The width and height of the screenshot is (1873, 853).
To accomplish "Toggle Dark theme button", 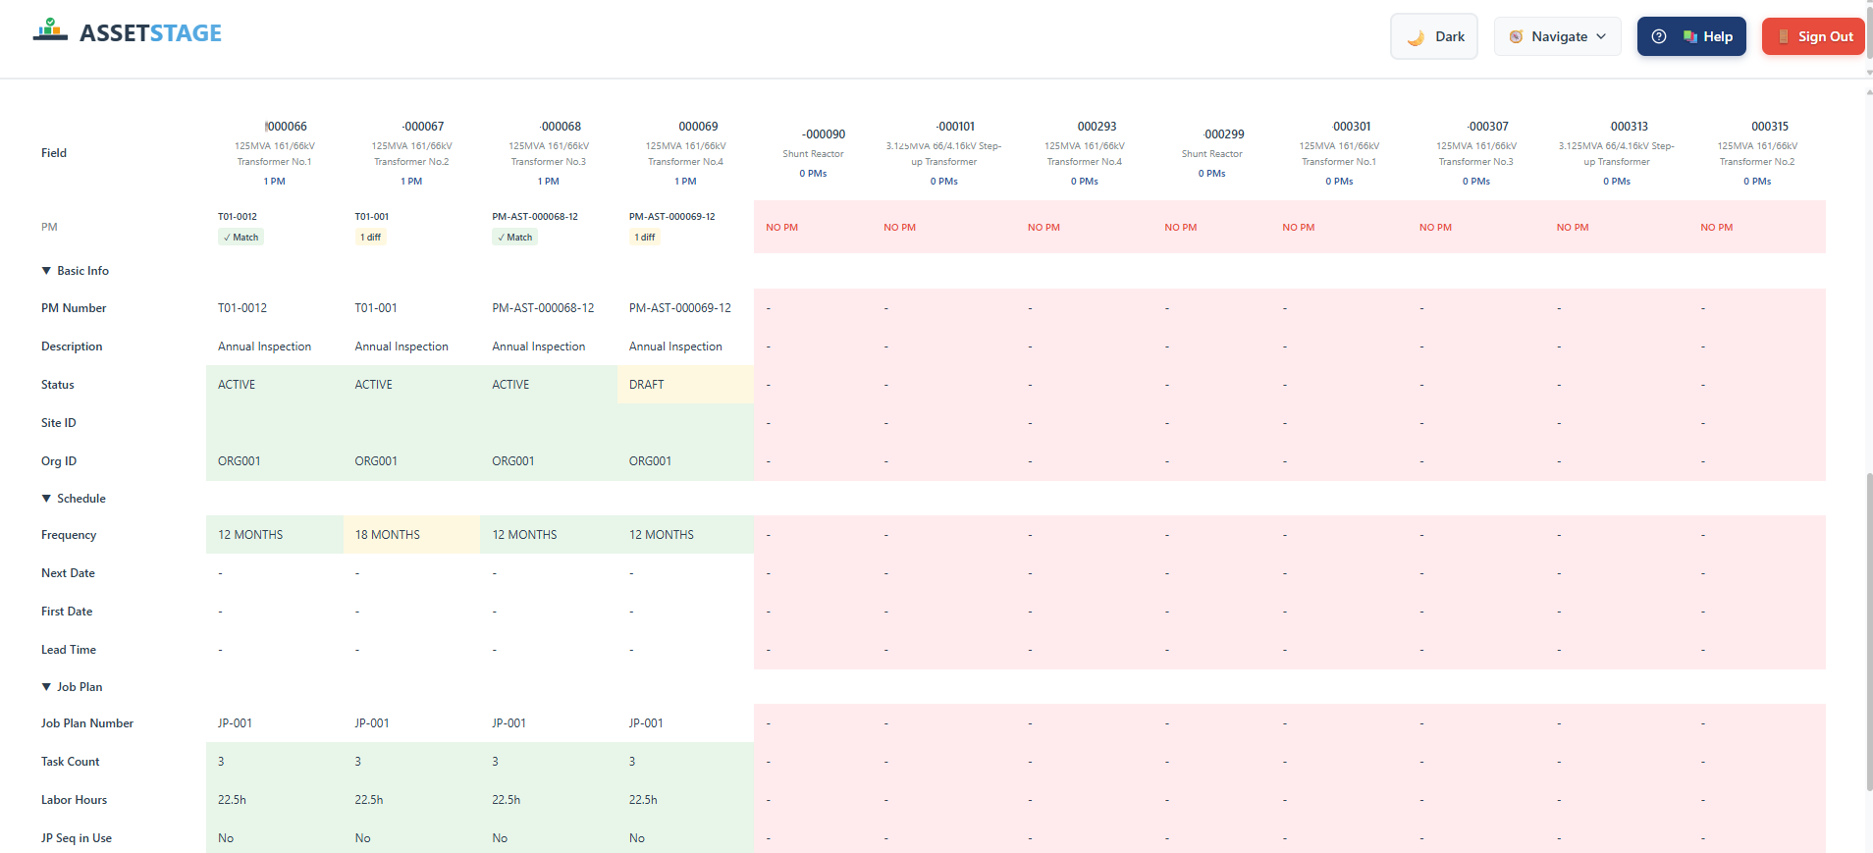I will [x=1434, y=37].
